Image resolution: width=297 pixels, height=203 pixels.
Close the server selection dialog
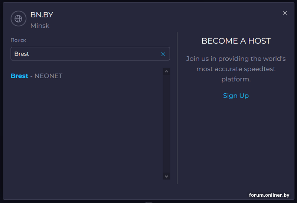285,13
